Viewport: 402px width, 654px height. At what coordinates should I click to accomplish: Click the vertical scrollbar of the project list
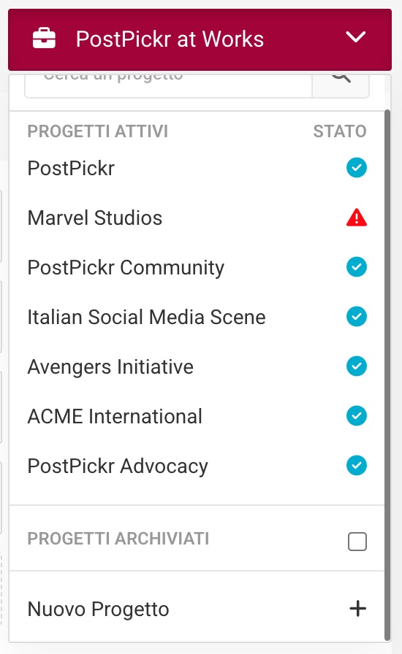(387, 374)
